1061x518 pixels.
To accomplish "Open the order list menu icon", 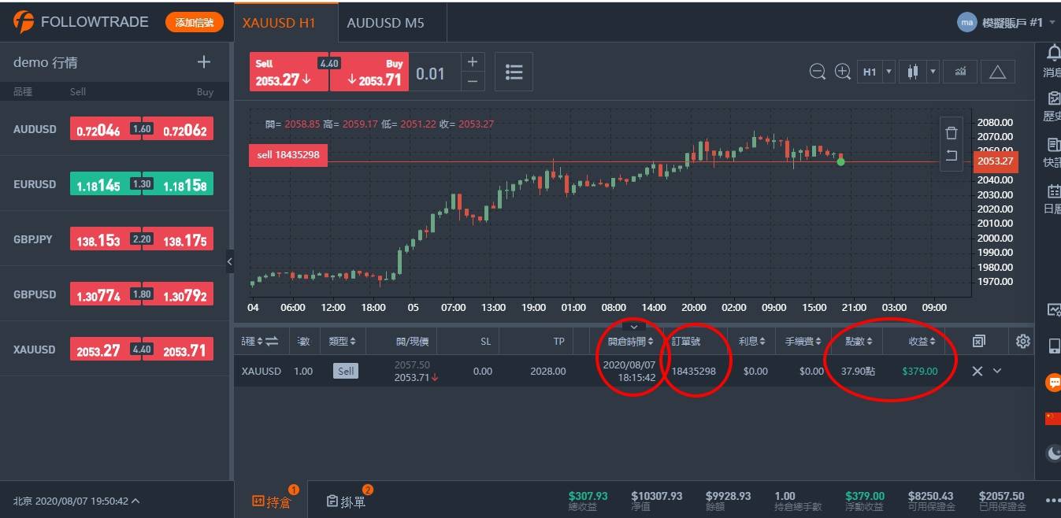I will point(514,72).
